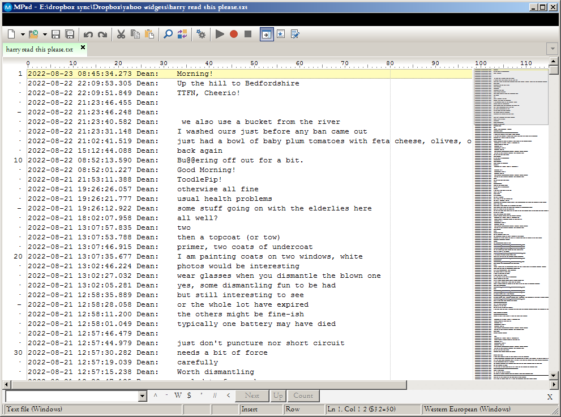Toggle the whole-word 'W' search option
Screen dimensions: 561x417
178,396
